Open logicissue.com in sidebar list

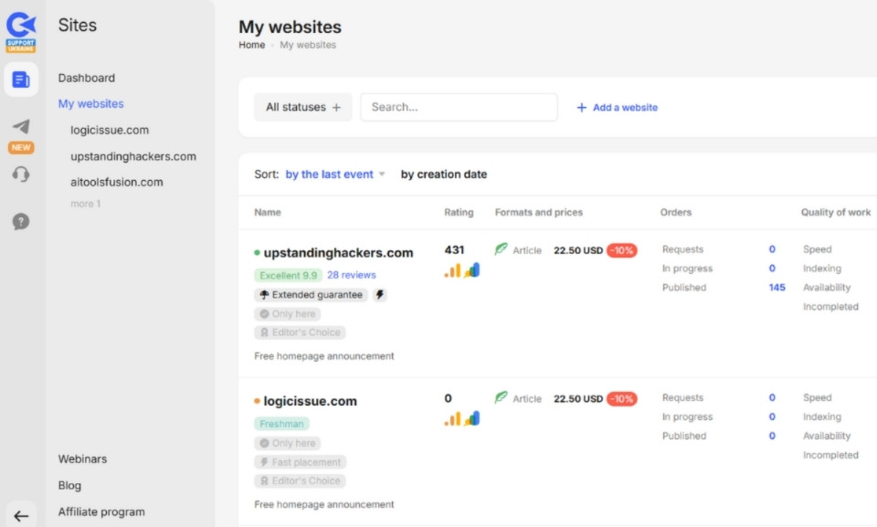click(x=110, y=130)
